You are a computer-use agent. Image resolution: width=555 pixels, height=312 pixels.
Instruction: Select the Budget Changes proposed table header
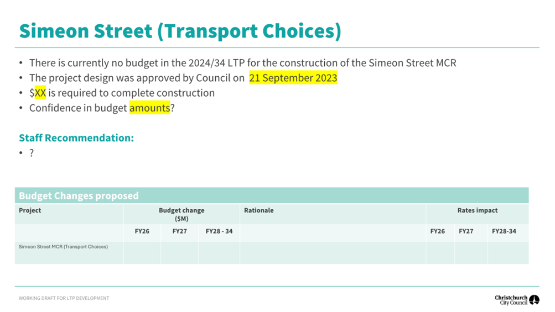coord(272,195)
